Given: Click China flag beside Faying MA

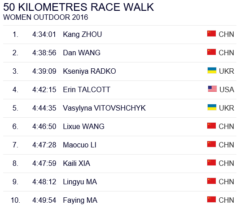Looking at the screenshot, I should 211,200.
